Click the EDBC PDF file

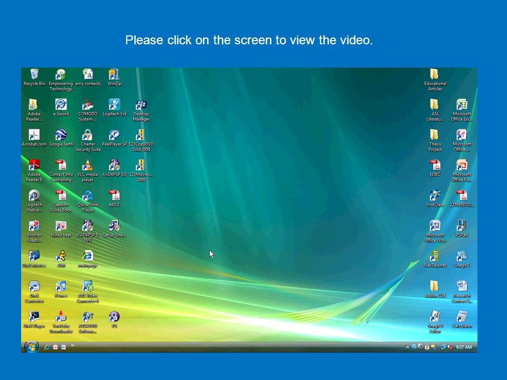435,168
